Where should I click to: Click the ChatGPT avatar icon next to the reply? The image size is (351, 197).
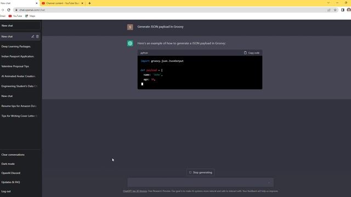tap(130, 43)
